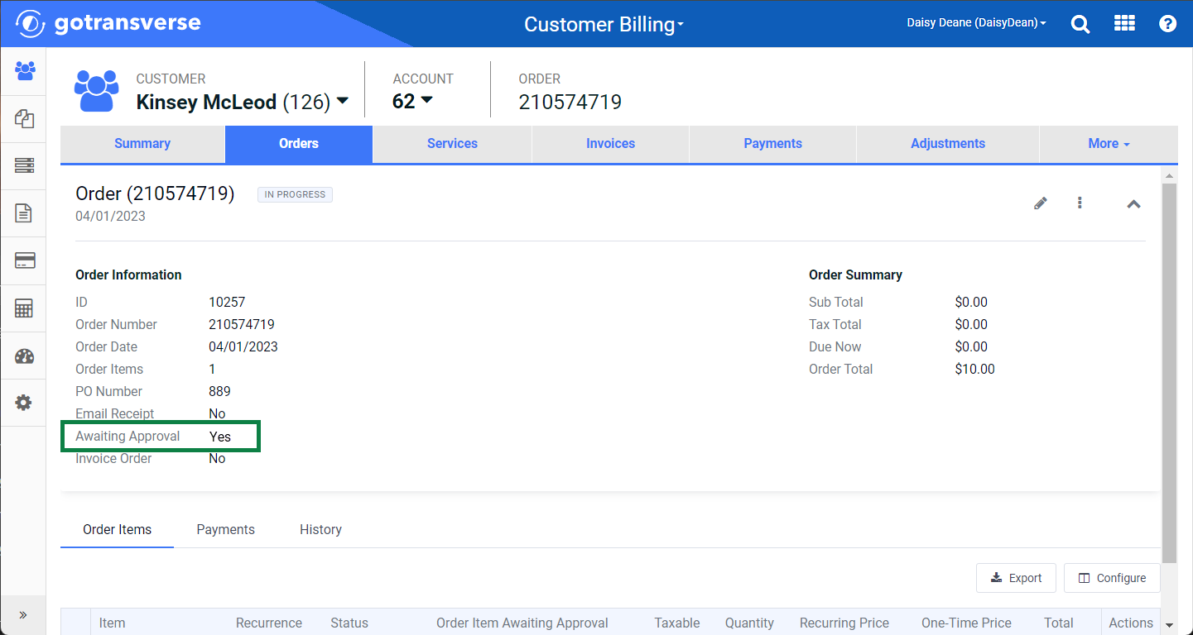The image size is (1193, 635).
Task: Click the order number 210574719 in header
Action: (570, 102)
